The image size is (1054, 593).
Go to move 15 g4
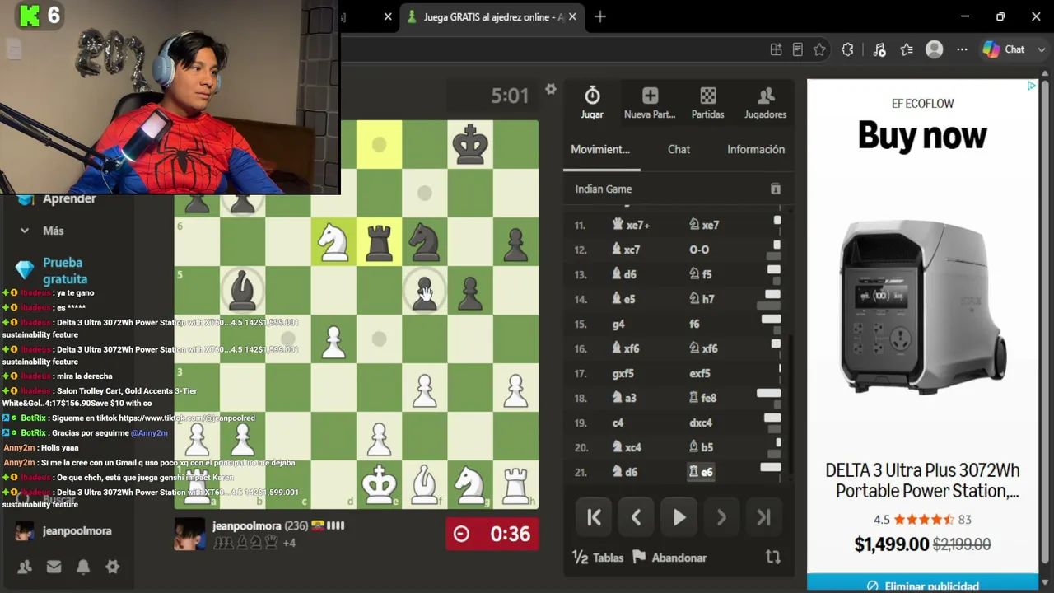click(x=618, y=324)
